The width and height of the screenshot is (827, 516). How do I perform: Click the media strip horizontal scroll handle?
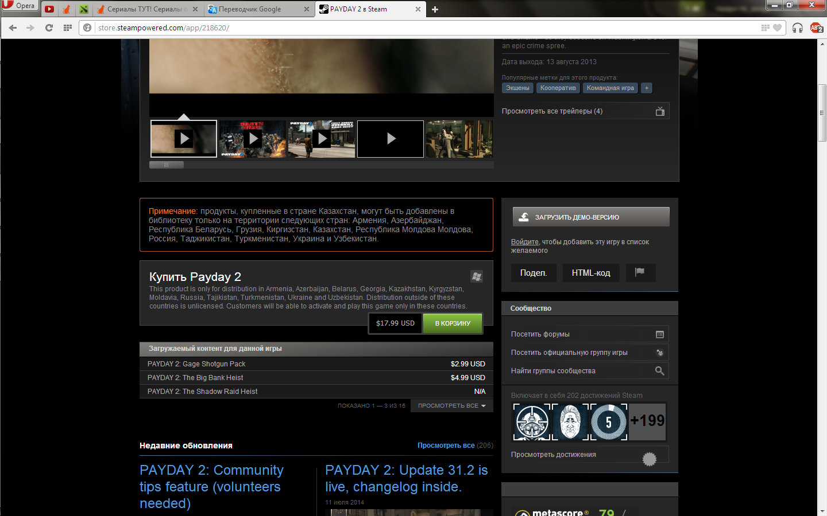point(167,165)
